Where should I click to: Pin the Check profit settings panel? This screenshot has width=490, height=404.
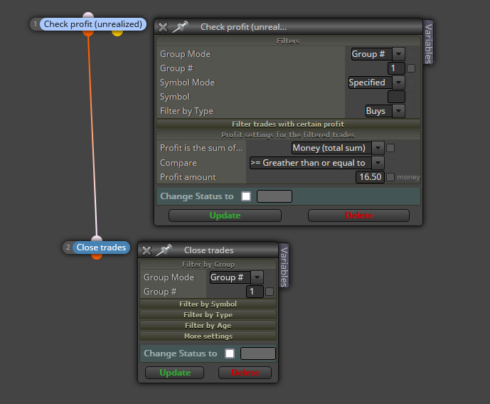[181, 26]
